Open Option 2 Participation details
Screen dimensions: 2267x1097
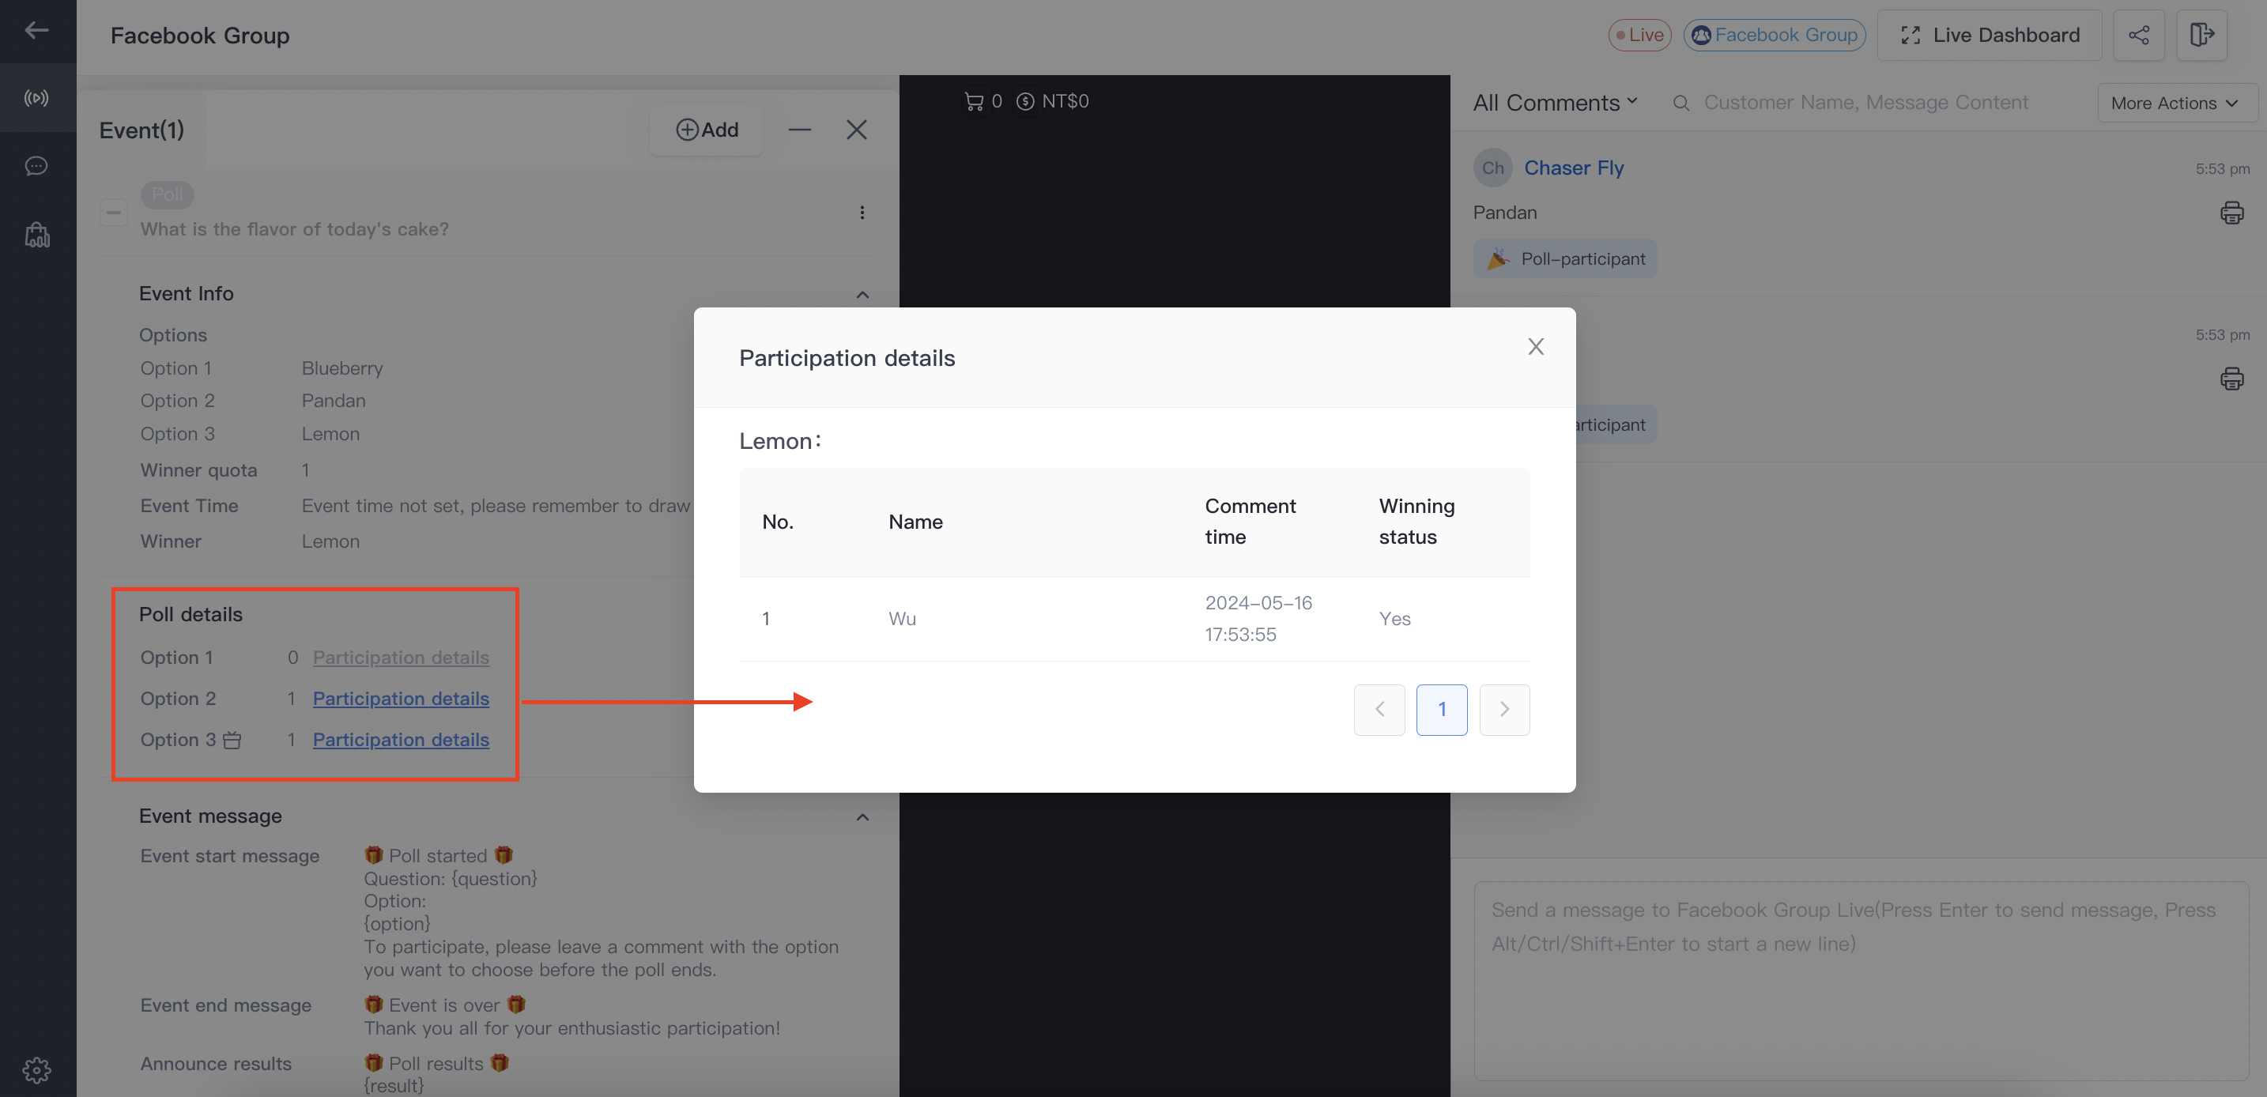(x=401, y=699)
